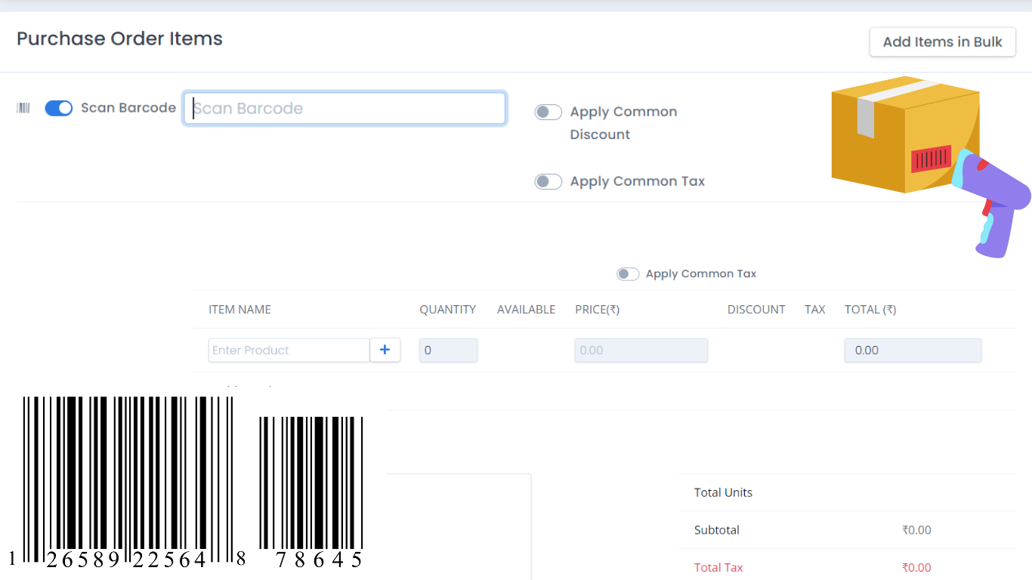
Task: Click the red Total Tax label
Action: coord(718,567)
